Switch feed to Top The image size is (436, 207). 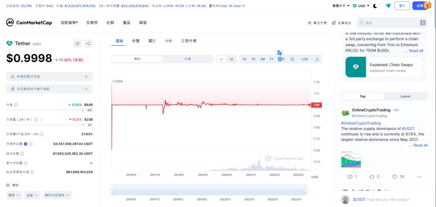(363, 96)
